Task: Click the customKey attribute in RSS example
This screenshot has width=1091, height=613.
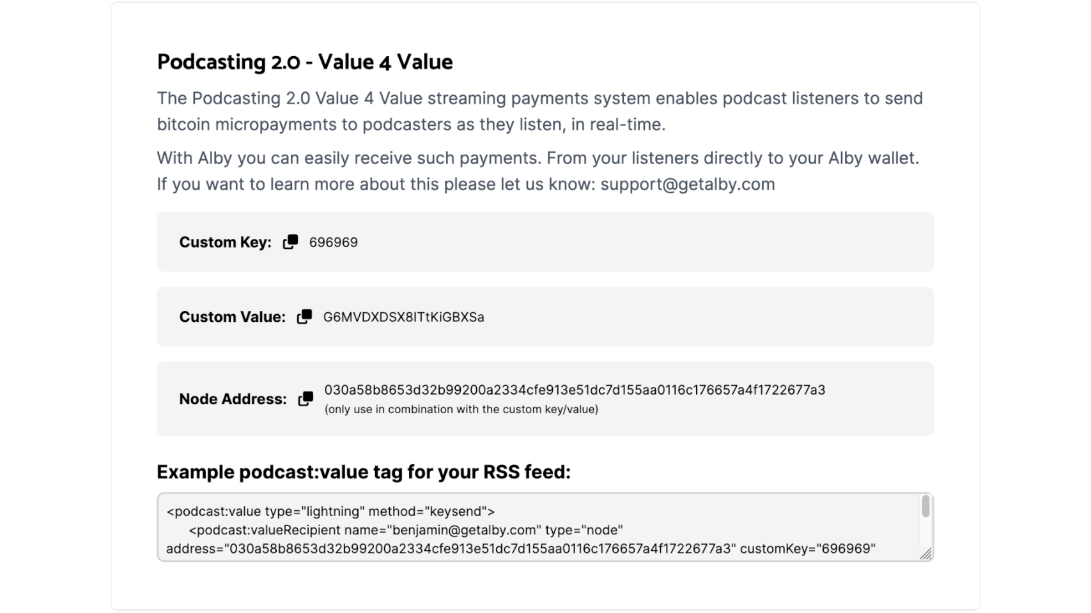Action: click(807, 549)
